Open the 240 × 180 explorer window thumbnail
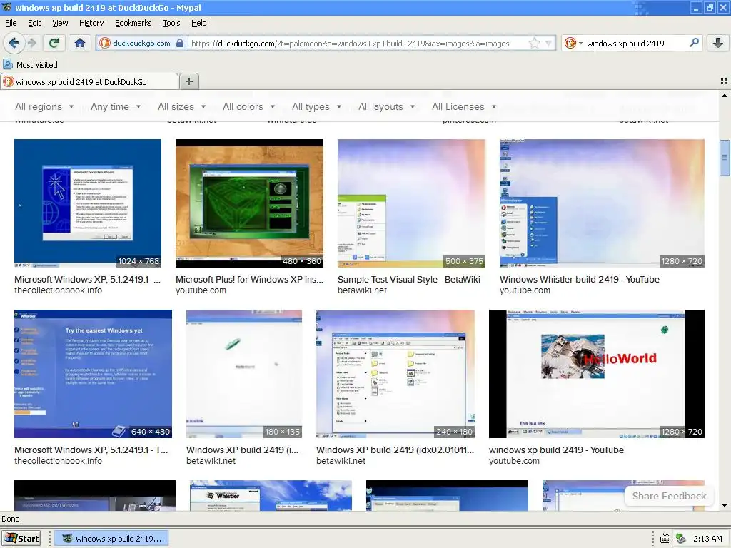731x548 pixels. [395, 374]
